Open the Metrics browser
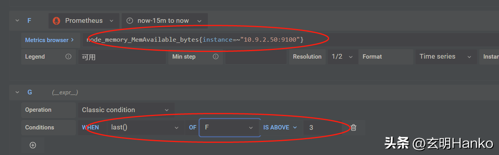 (x=50, y=40)
